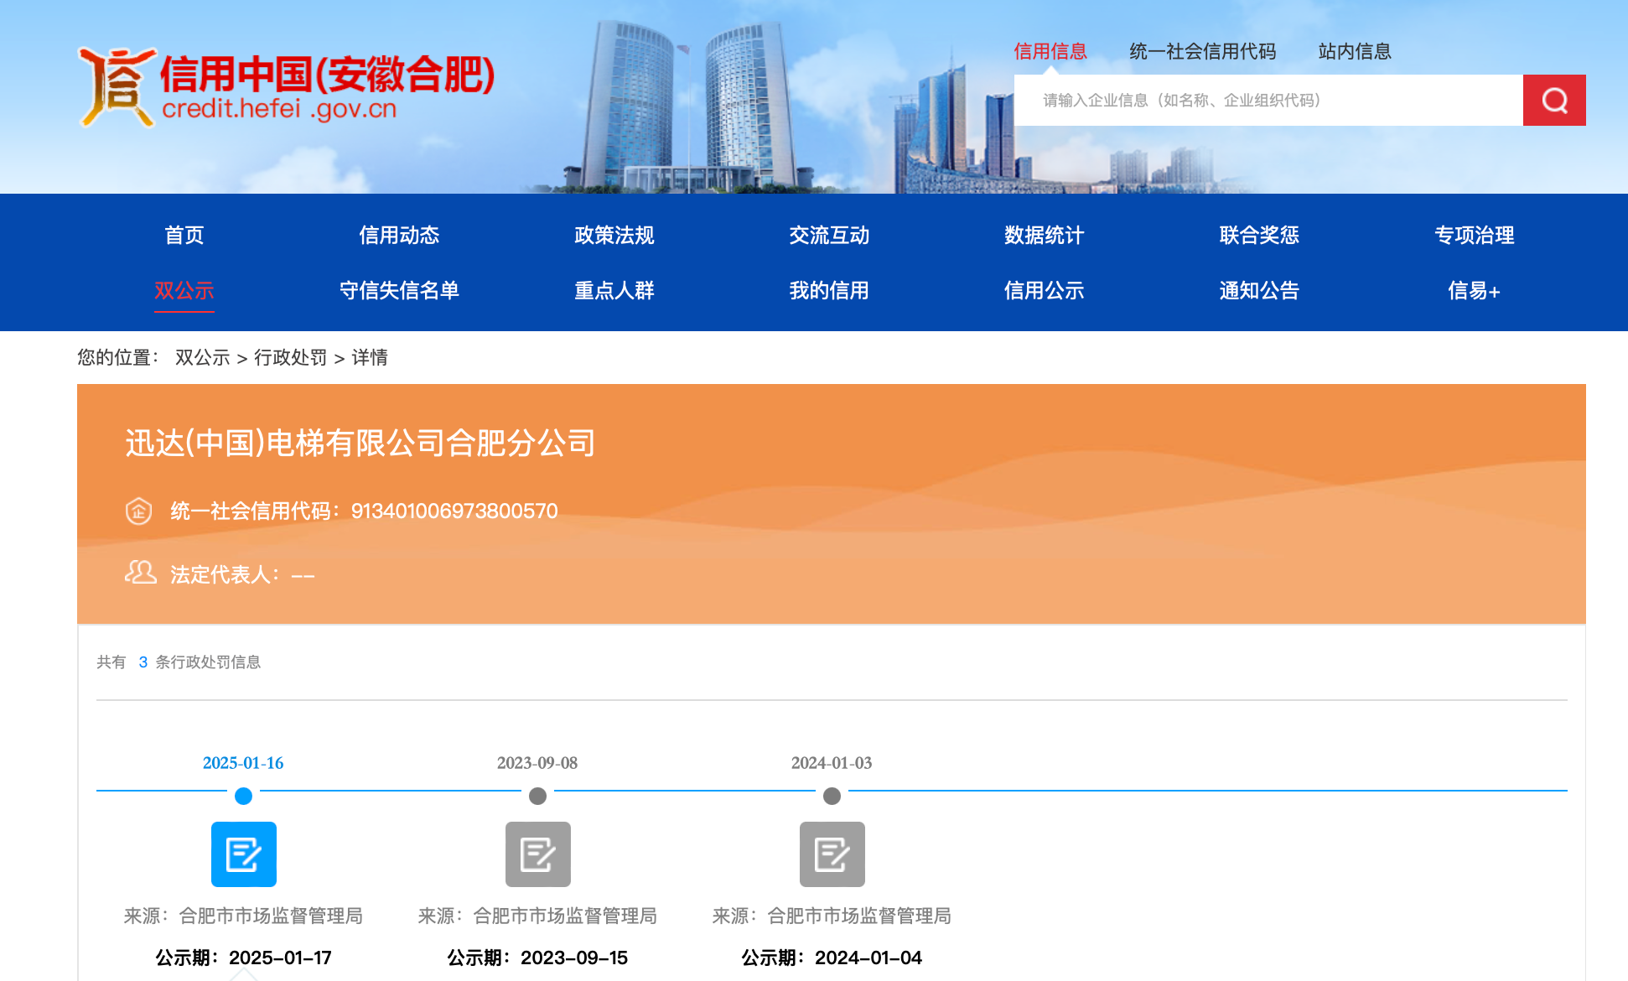Click the Credit China Hefei logo
This screenshot has height=981, width=1628.
286,87
